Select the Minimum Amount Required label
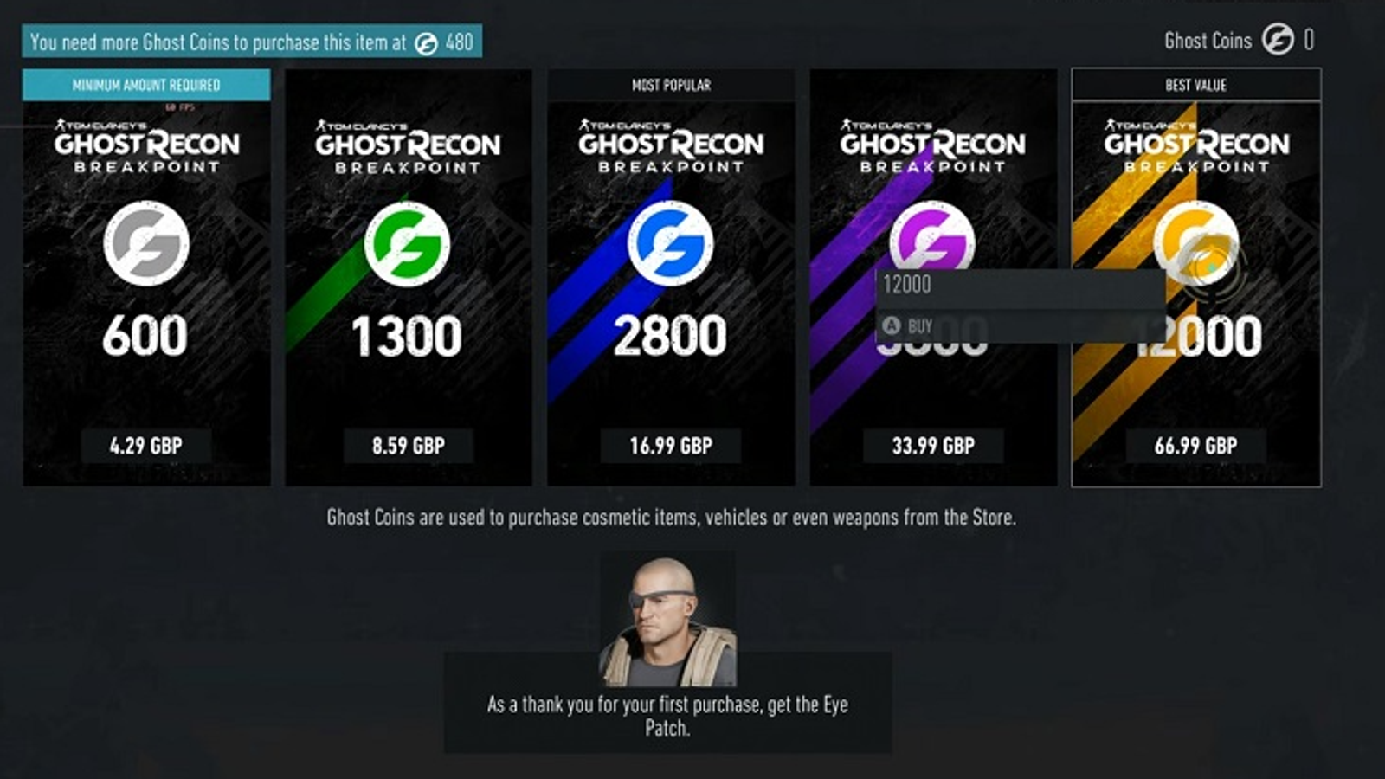Viewport: 1385px width, 779px height. [x=146, y=85]
